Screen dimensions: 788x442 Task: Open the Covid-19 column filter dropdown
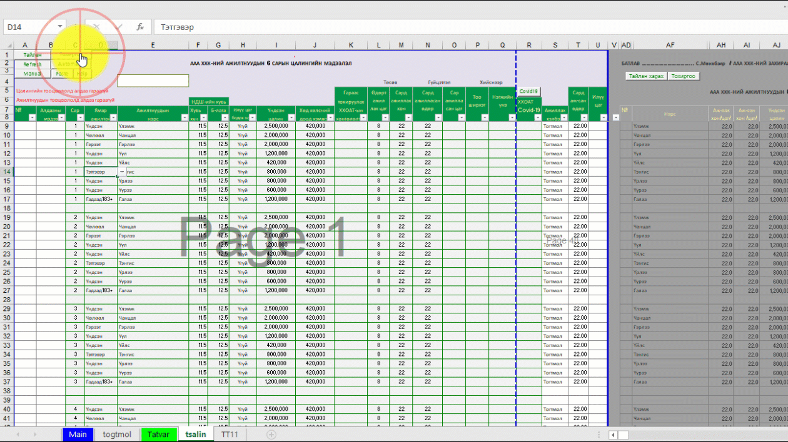point(537,117)
